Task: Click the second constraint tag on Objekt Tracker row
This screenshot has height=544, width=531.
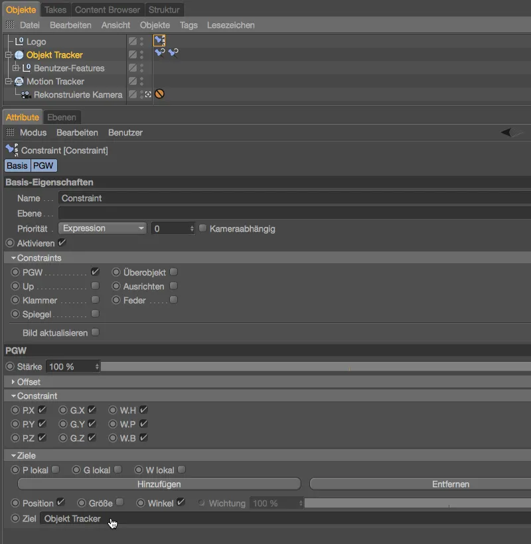Action: (173, 53)
